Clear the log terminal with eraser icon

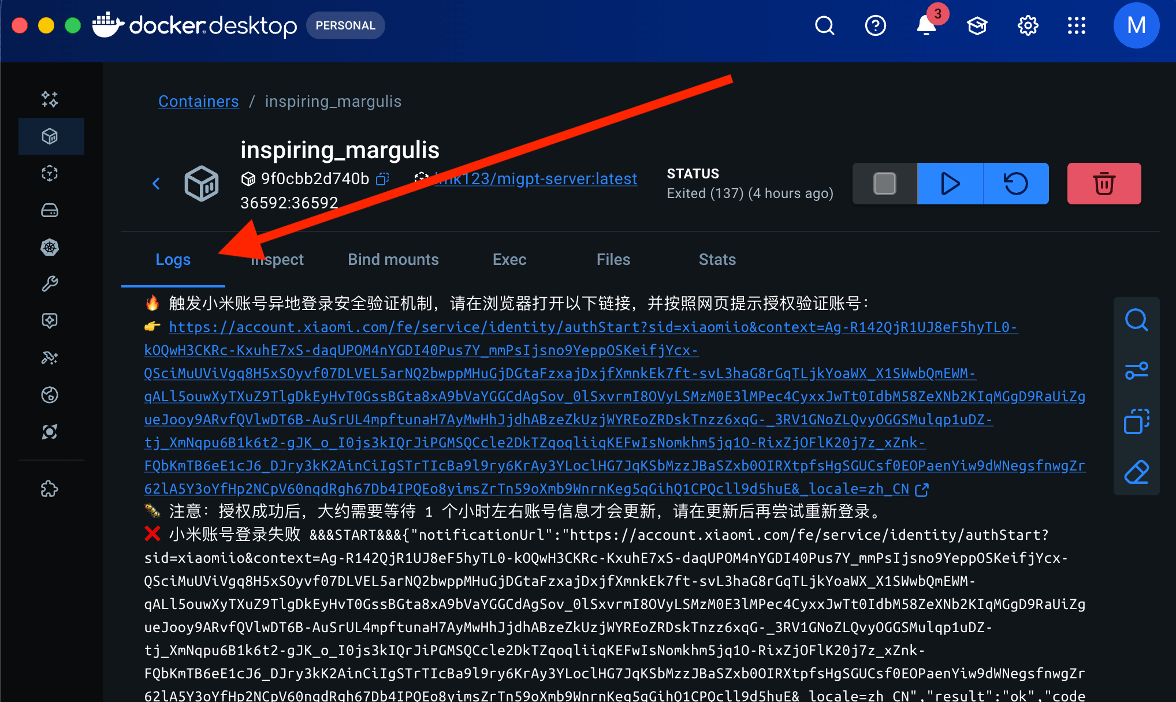[x=1136, y=472]
